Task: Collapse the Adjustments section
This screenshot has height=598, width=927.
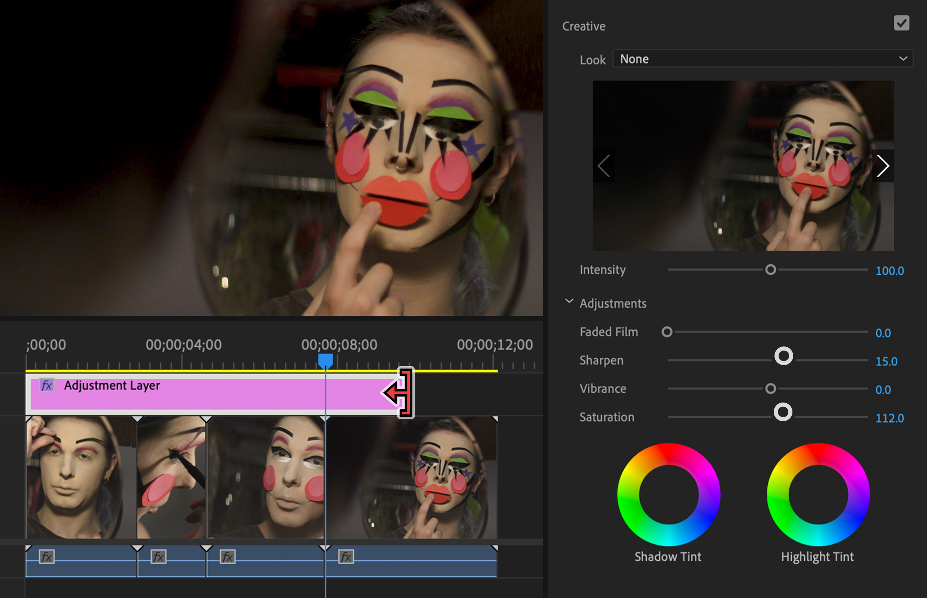Action: click(569, 301)
